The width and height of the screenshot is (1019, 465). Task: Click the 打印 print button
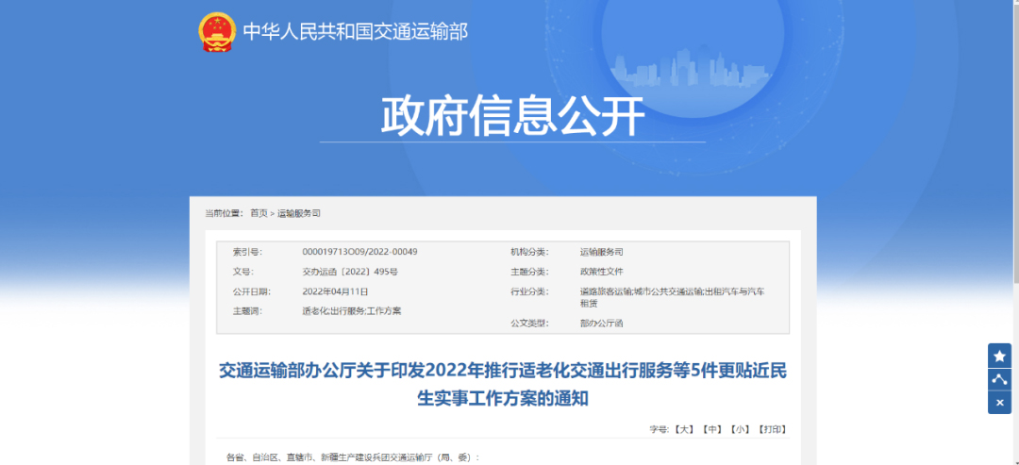[x=772, y=429]
